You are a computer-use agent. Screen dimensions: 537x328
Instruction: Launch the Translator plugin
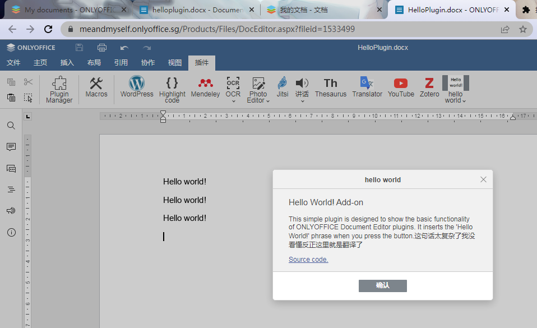pos(367,87)
